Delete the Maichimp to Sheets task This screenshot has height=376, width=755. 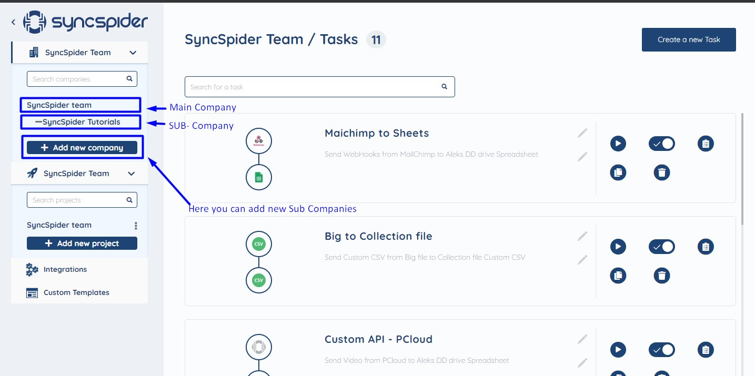(x=662, y=172)
